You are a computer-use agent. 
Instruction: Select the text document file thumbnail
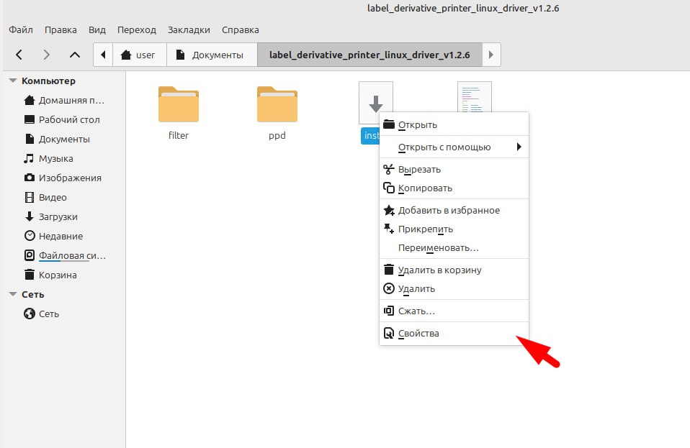point(474,97)
